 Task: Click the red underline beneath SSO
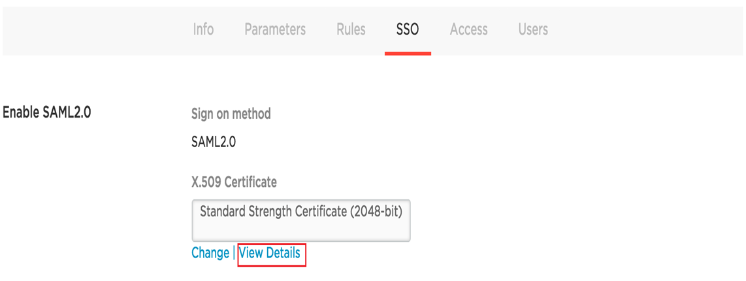tap(408, 53)
